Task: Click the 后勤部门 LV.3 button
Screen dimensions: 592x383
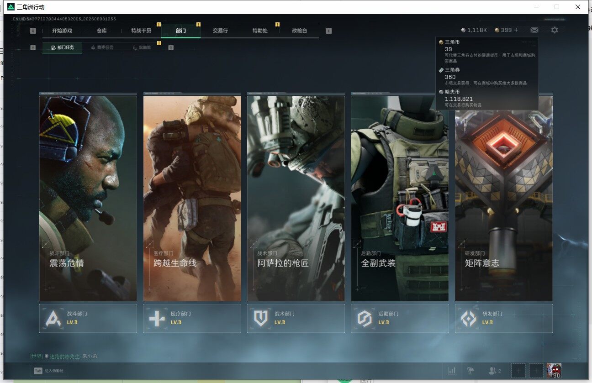Action: 400,318
